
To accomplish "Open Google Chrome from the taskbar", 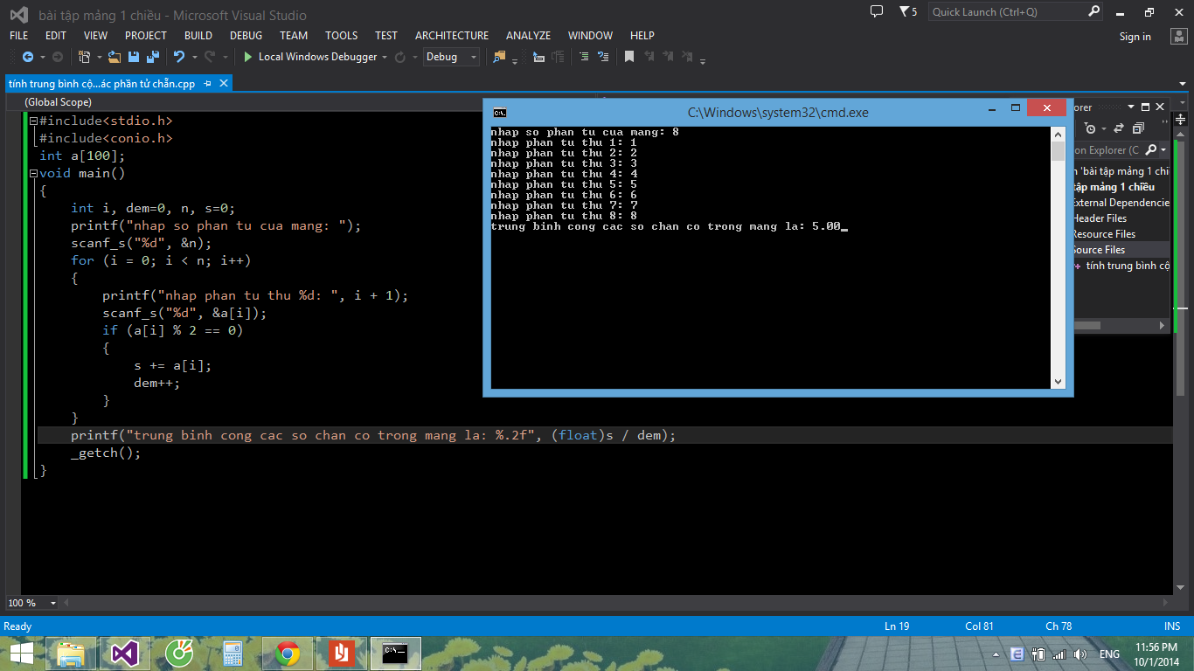I will 288,654.
